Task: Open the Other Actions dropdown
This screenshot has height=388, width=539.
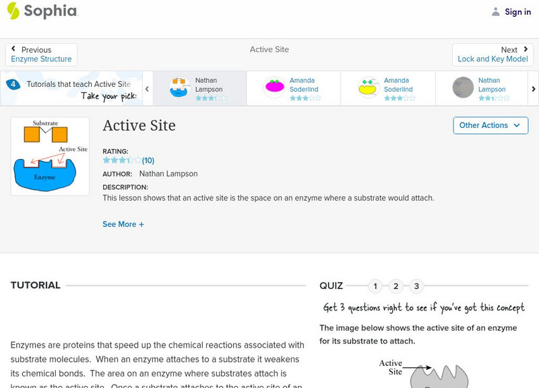Action: [490, 125]
